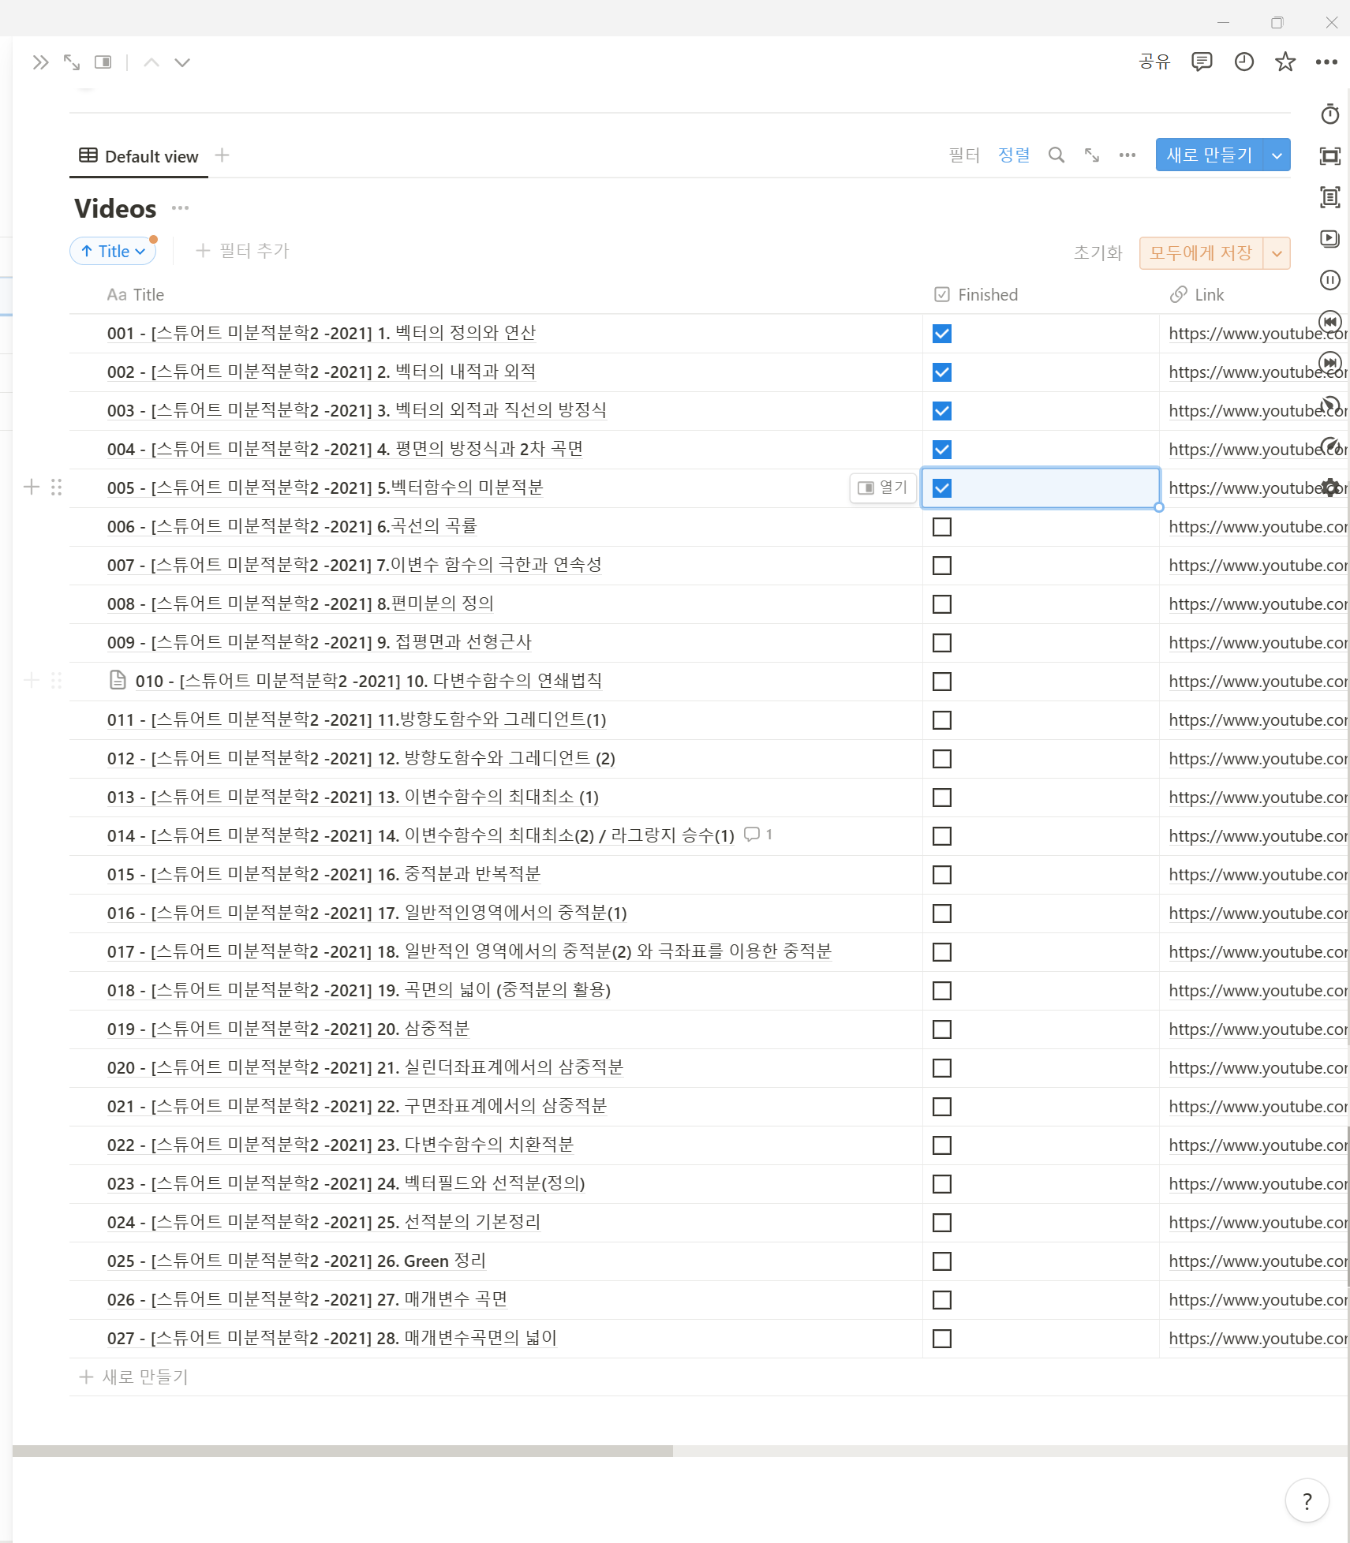Mark video 027 as Finished
The height and width of the screenshot is (1543, 1350).
tap(941, 1339)
